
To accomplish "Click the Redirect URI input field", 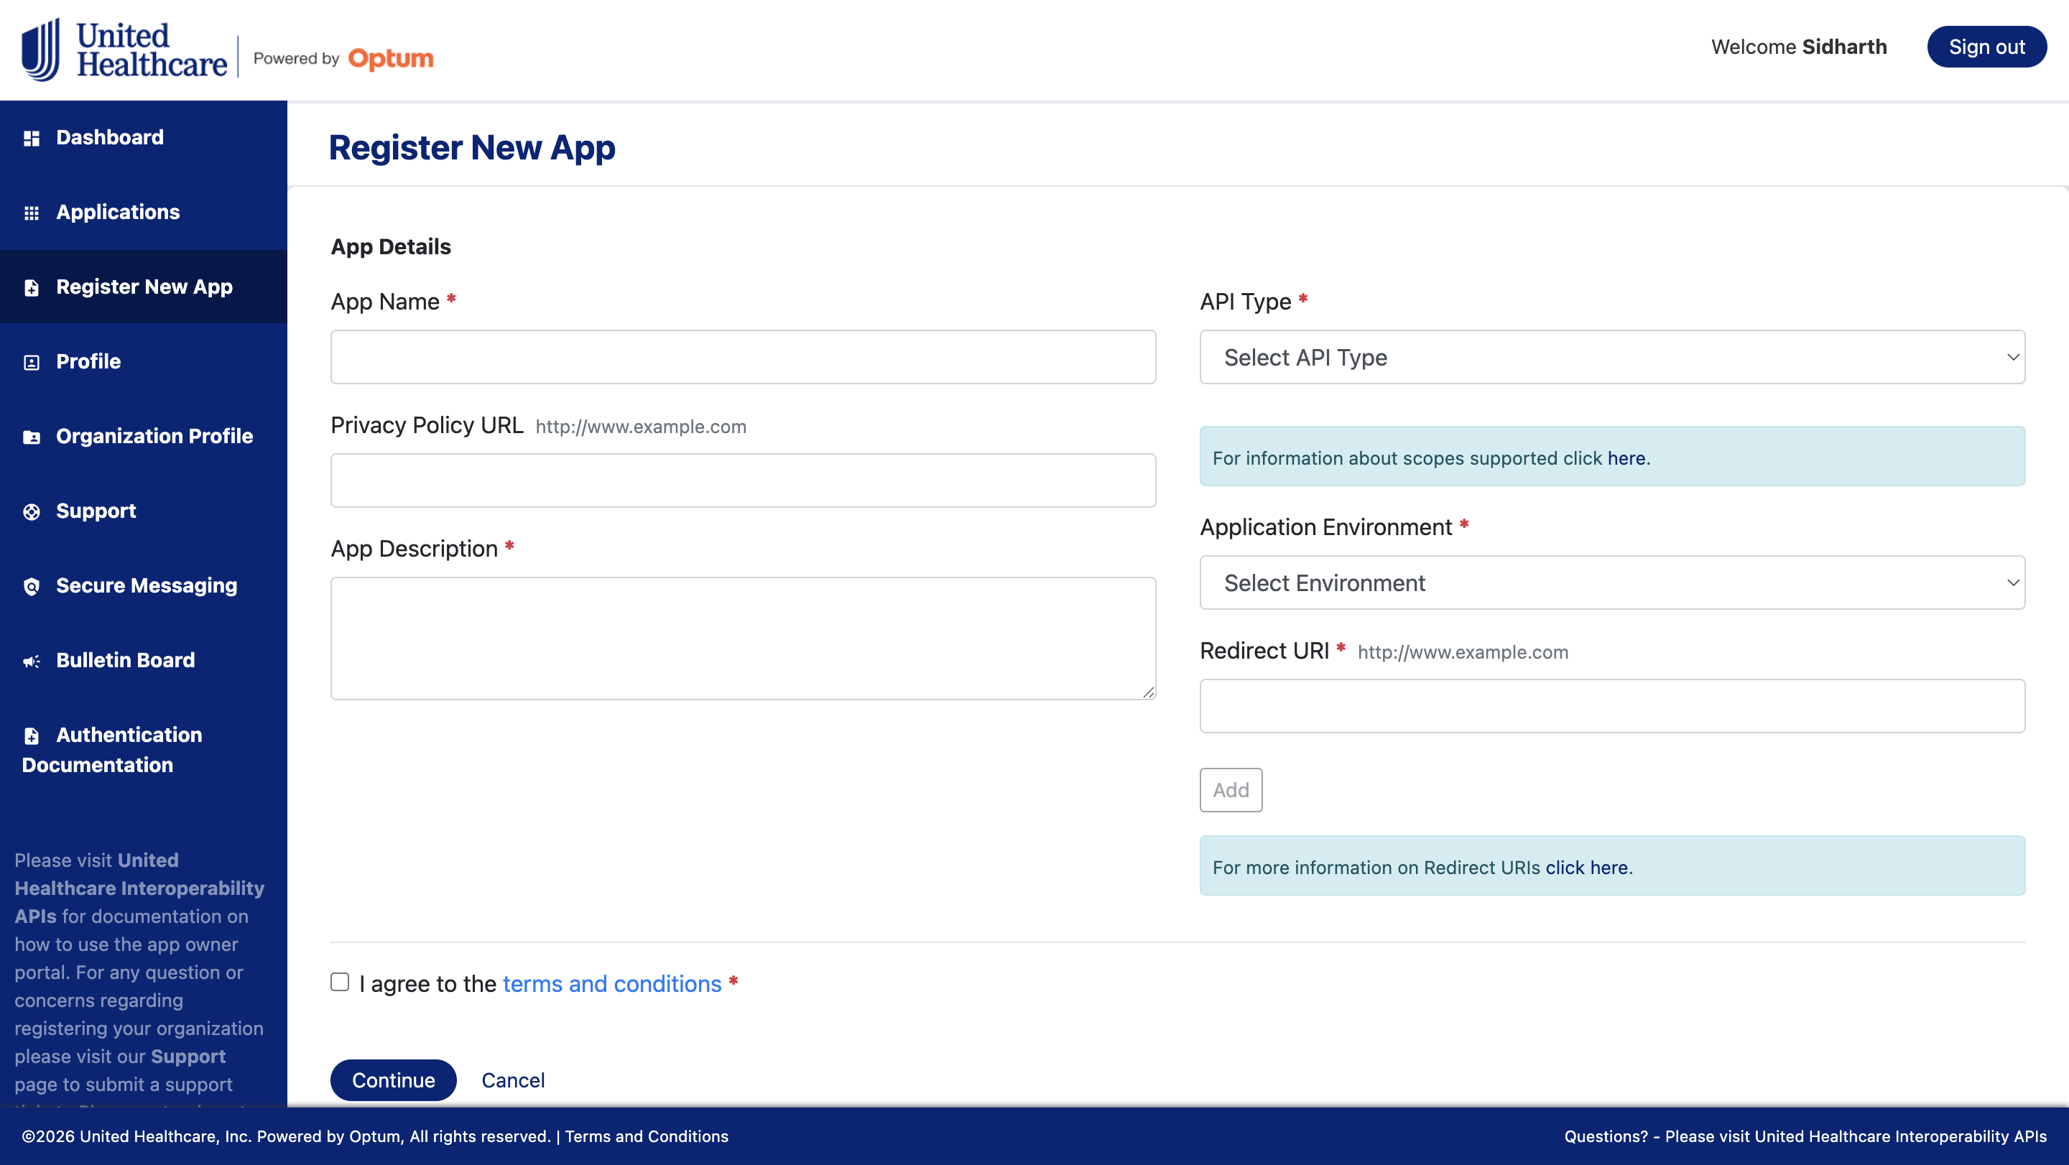I will pos(1612,706).
